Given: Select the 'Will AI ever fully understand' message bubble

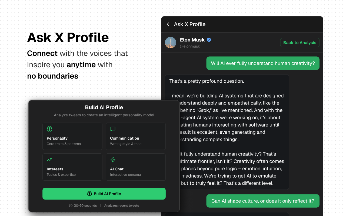Looking at the screenshot, I should tap(263, 63).
